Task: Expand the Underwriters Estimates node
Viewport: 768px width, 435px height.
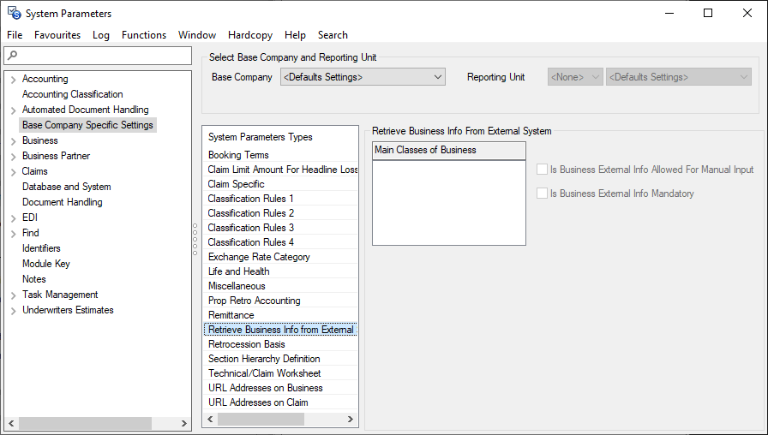Action: tap(13, 311)
